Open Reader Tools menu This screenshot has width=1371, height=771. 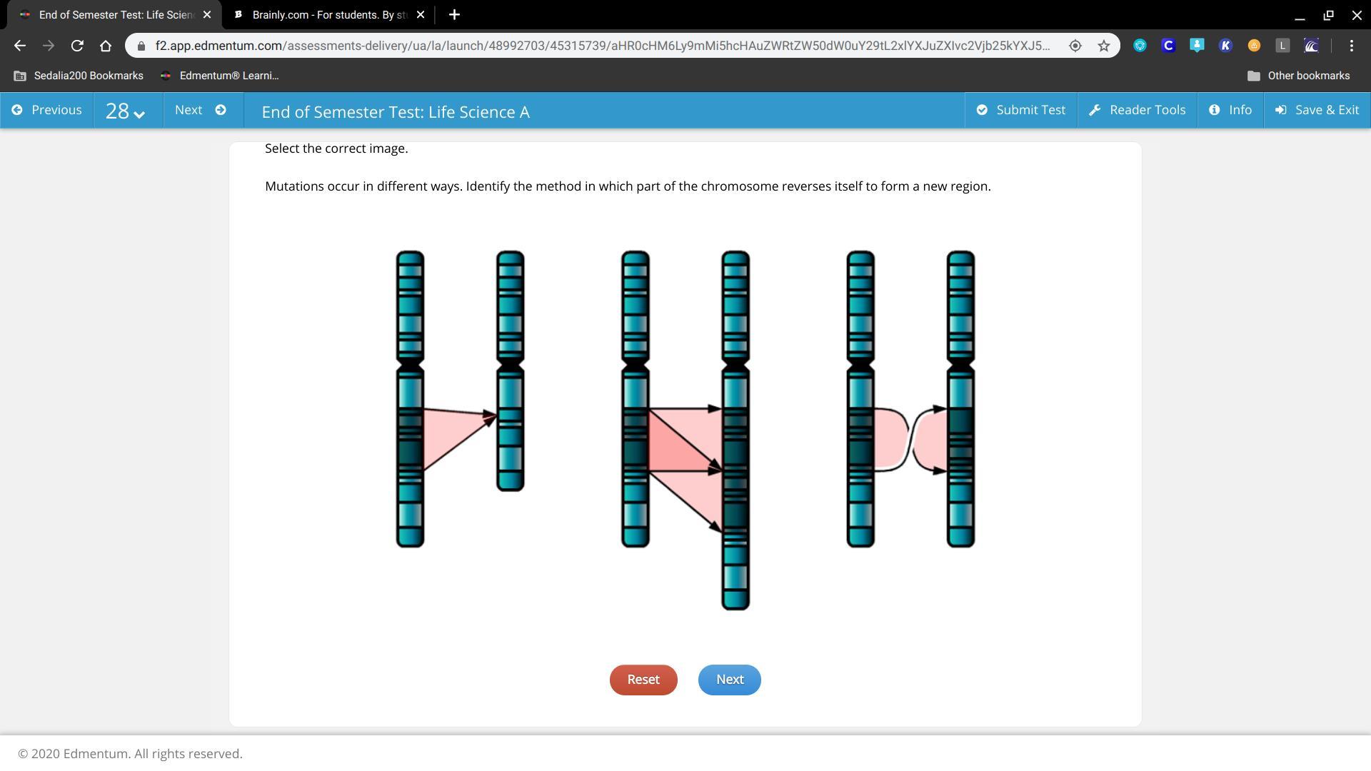pos(1137,110)
